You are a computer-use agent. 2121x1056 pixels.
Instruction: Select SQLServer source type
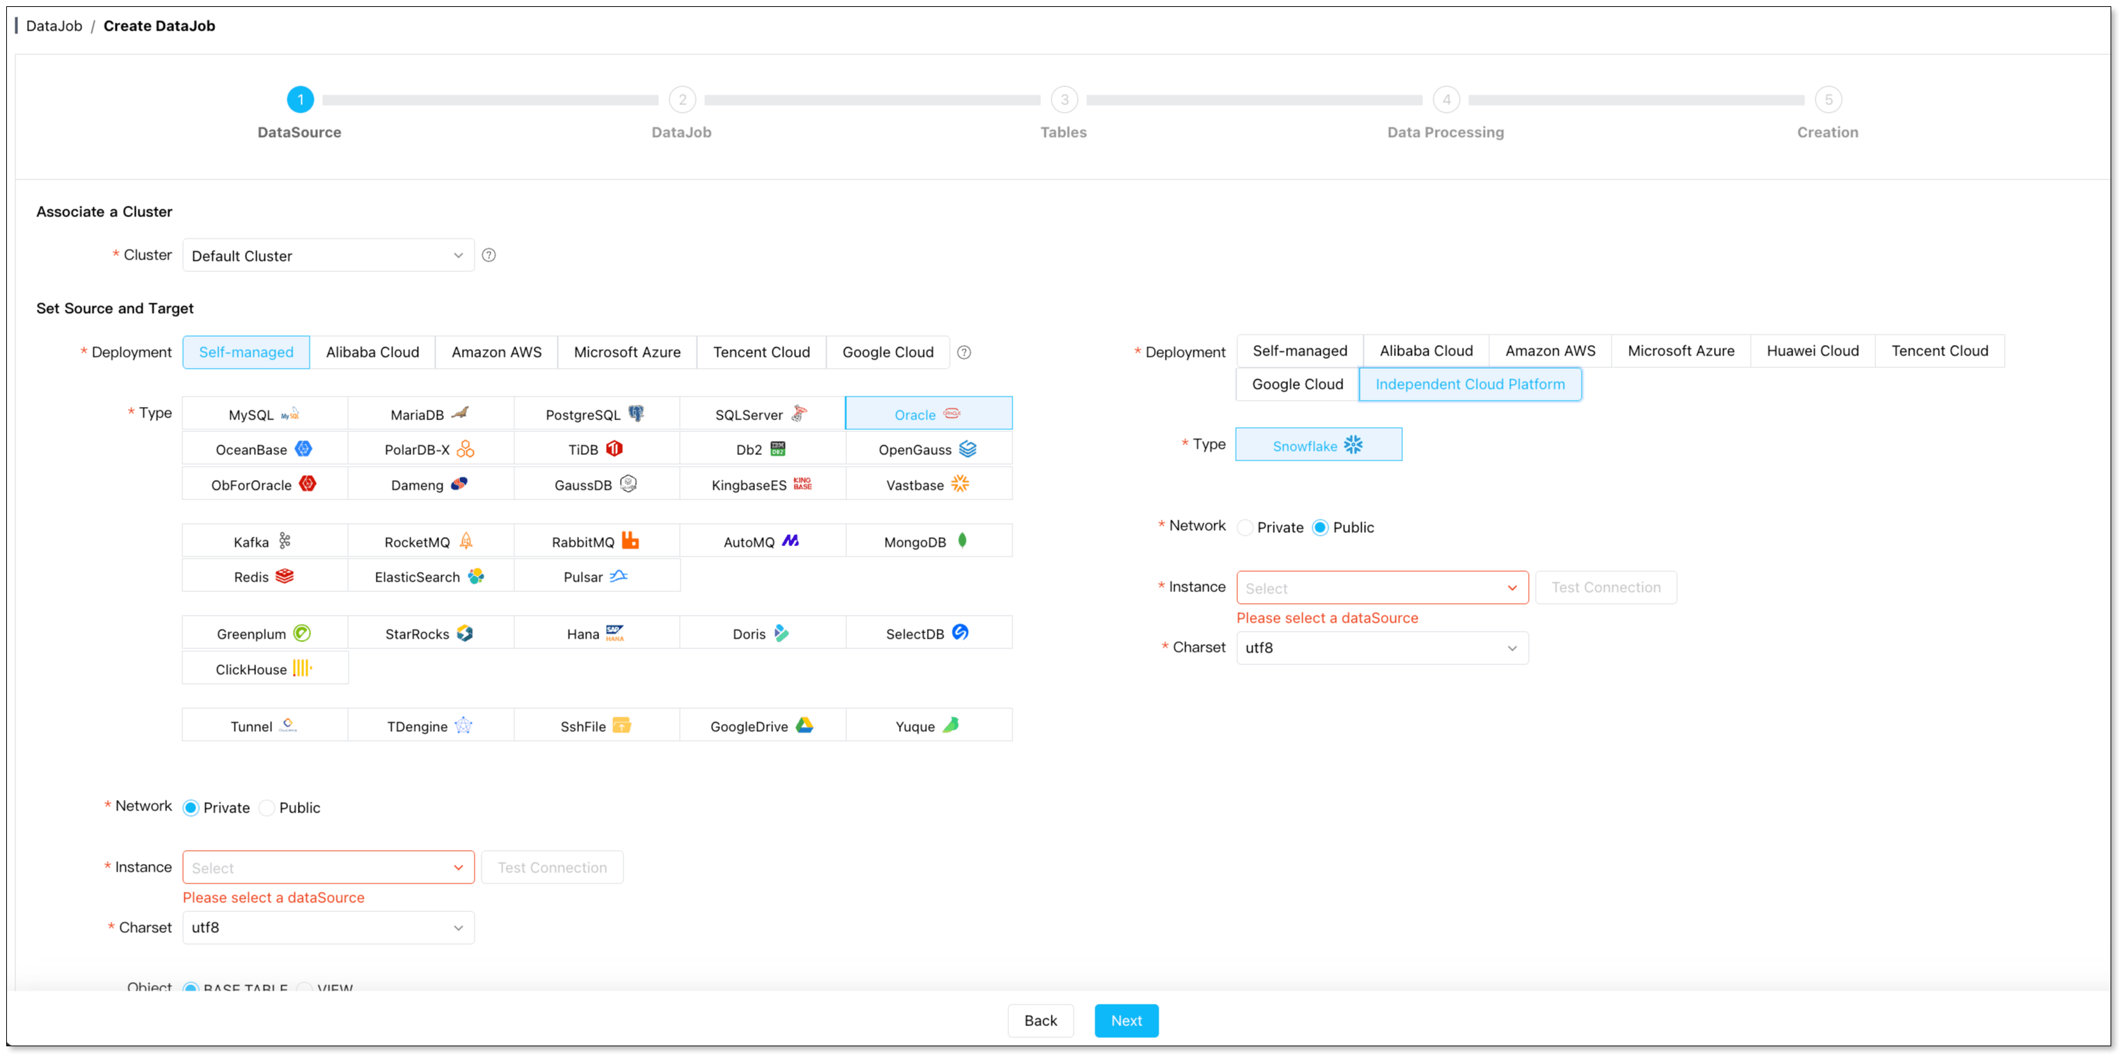[763, 414]
